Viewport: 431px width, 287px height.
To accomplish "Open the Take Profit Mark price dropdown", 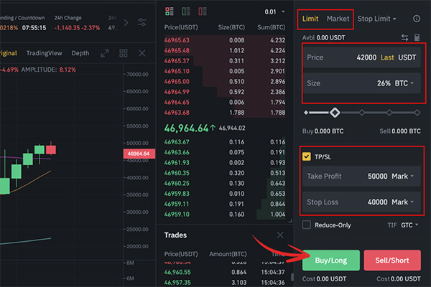I will click(404, 176).
